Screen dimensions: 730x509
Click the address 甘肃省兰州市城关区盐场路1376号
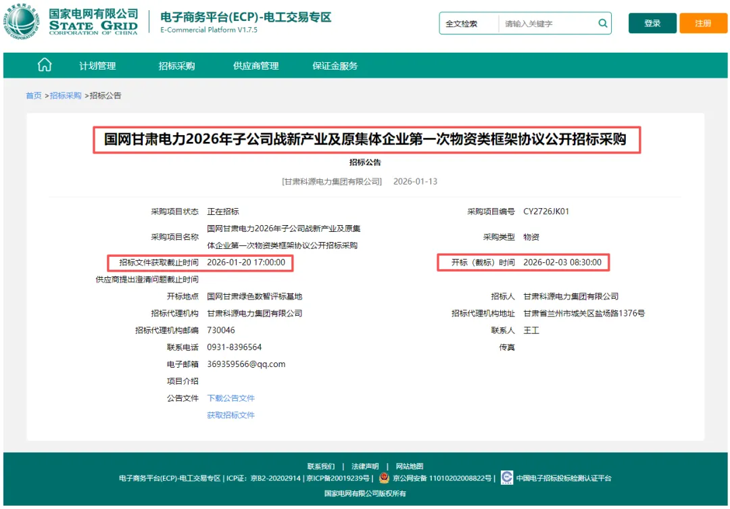point(584,314)
